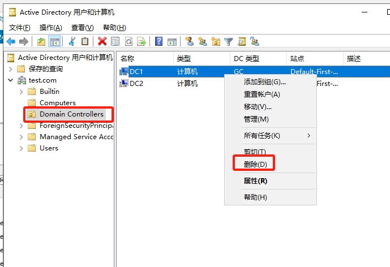The width and height of the screenshot is (390, 267).
Task: Sort by 类型 column header
Action: (202, 59)
